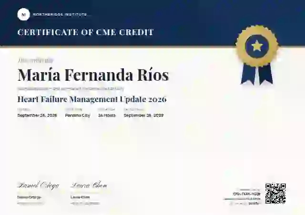Click the printed name 'Laura Chen'
This screenshot has width=305, height=215.
click(x=80, y=197)
